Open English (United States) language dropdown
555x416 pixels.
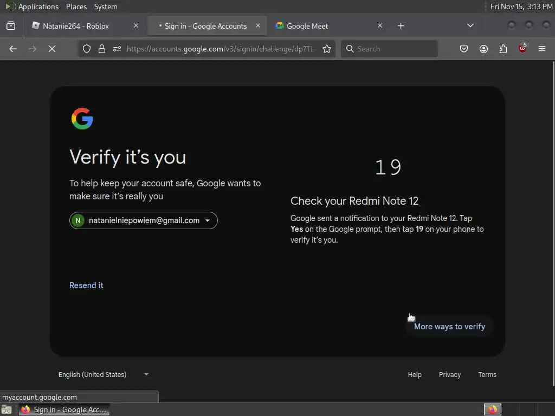(x=104, y=374)
